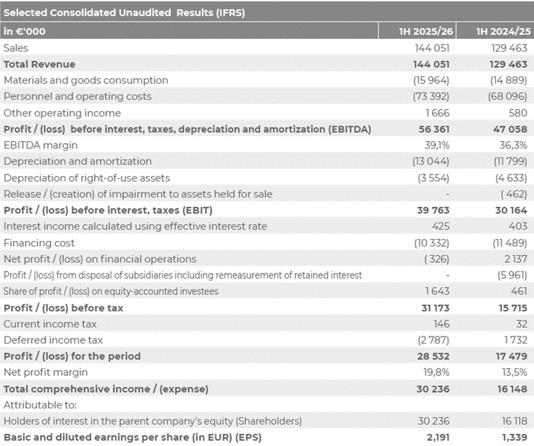Select Total comprehensive income 30 236
Viewport: 534px width, 446px height.
click(433, 389)
